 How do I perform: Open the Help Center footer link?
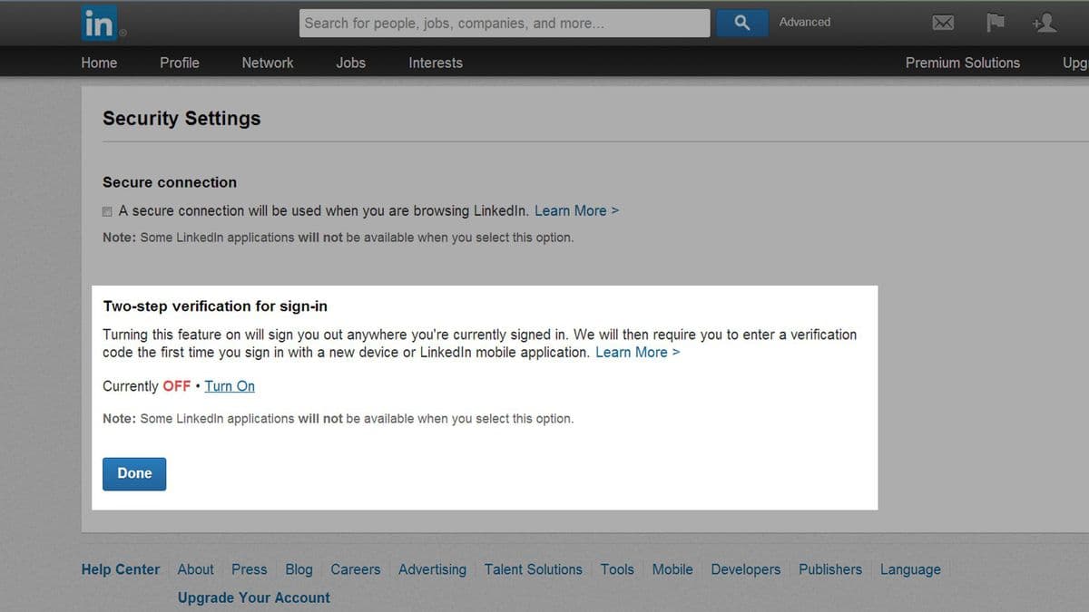coord(121,569)
